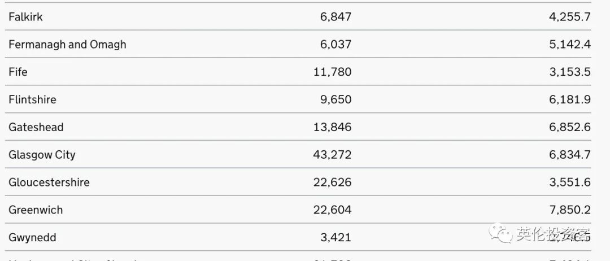Select the 7,850.2 Greenwich rate
610x261 pixels.
coord(569,210)
